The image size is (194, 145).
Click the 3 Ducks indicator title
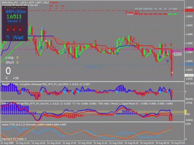coord(53,2)
